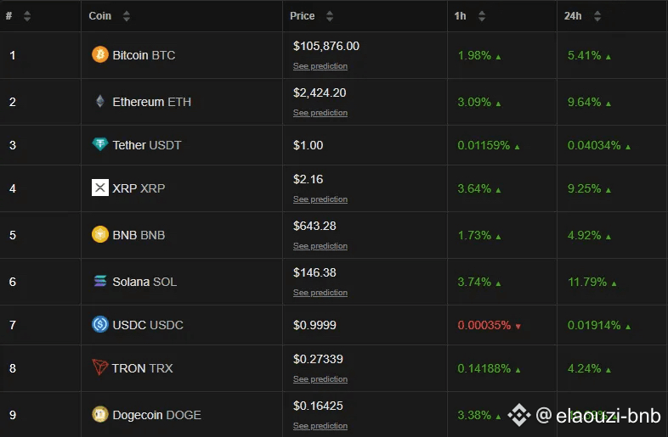Click TRON price $0.27339

[318, 359]
